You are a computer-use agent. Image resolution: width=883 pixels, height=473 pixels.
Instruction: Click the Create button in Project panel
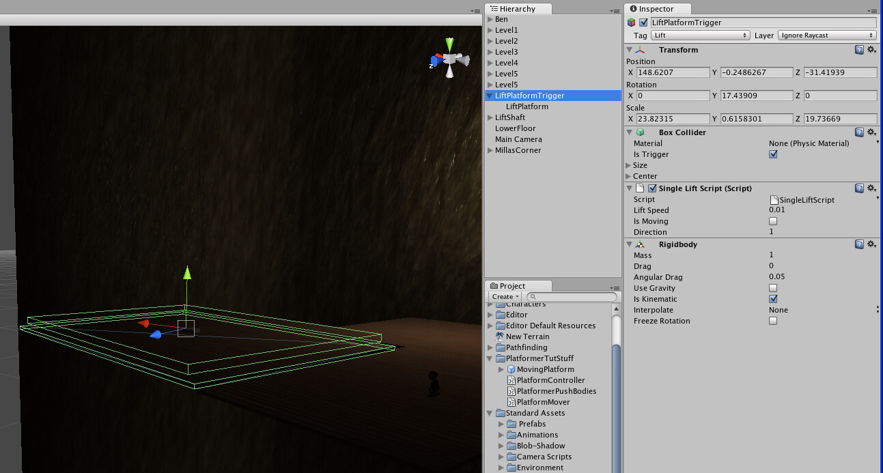click(503, 296)
